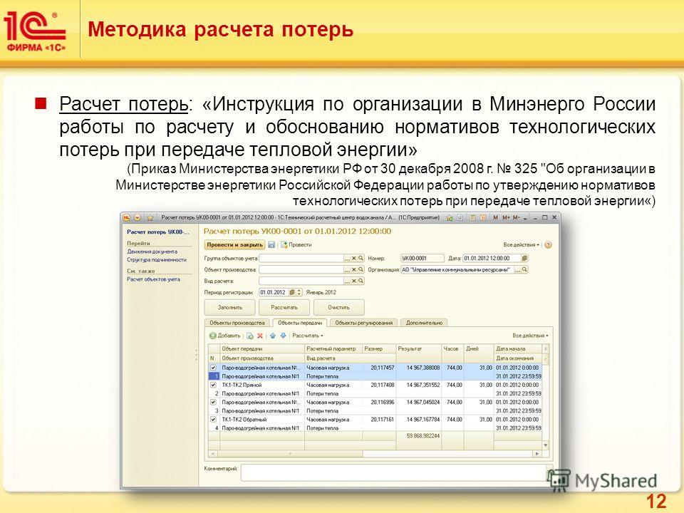Image resolution: width=684 pixels, height=513 pixels.
Task: Clear the Вид расчета field with its X
Action: click(354, 281)
